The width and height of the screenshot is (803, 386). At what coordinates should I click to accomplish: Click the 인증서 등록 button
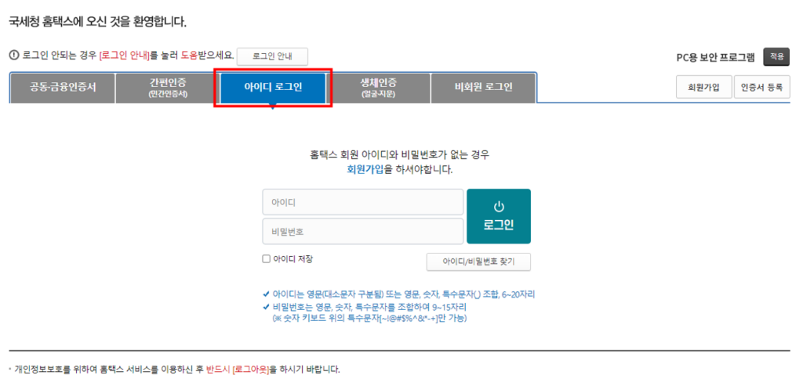tap(762, 87)
